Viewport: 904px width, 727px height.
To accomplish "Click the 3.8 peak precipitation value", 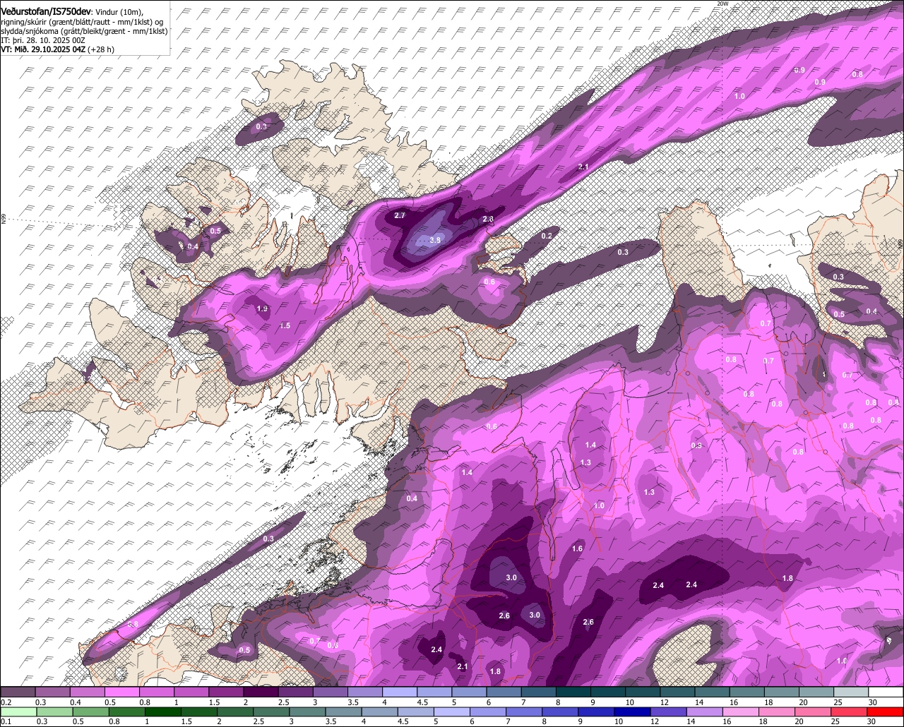I will 435,241.
